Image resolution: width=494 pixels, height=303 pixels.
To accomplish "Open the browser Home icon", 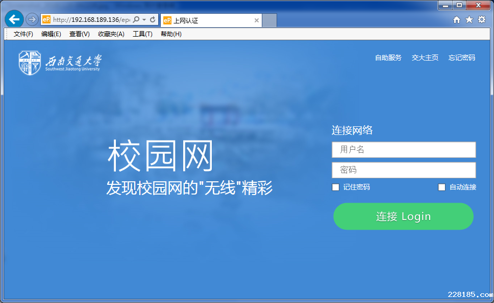I will pyautogui.click(x=457, y=20).
